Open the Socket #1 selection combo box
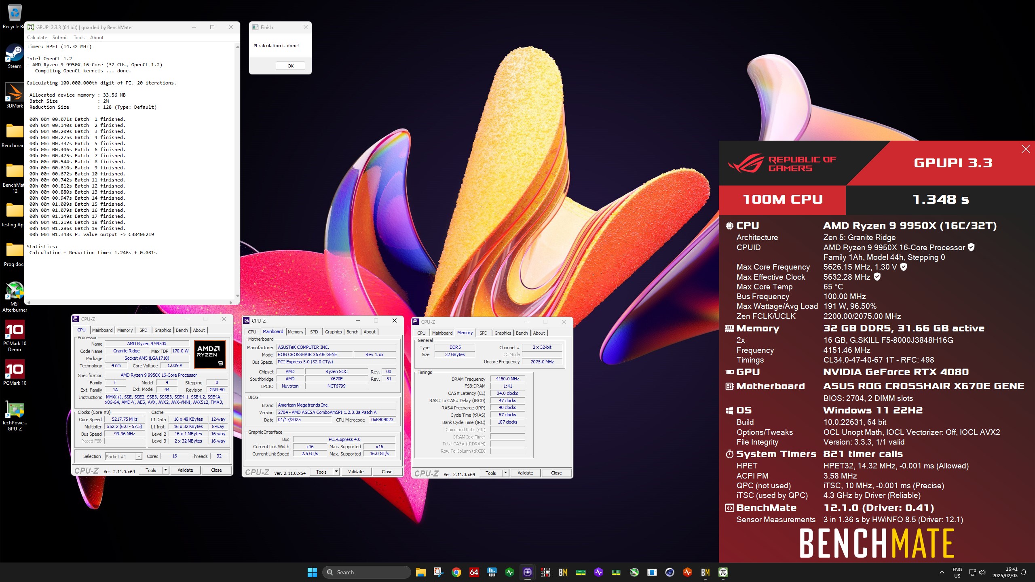1035x582 pixels. [123, 456]
